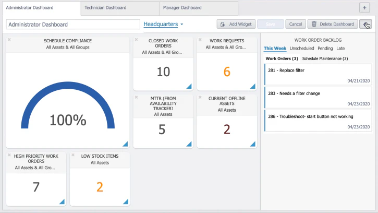The image size is (378, 213).
Task: Click the blue corner triangle on Current Offline Assets
Action: pyautogui.click(x=253, y=144)
